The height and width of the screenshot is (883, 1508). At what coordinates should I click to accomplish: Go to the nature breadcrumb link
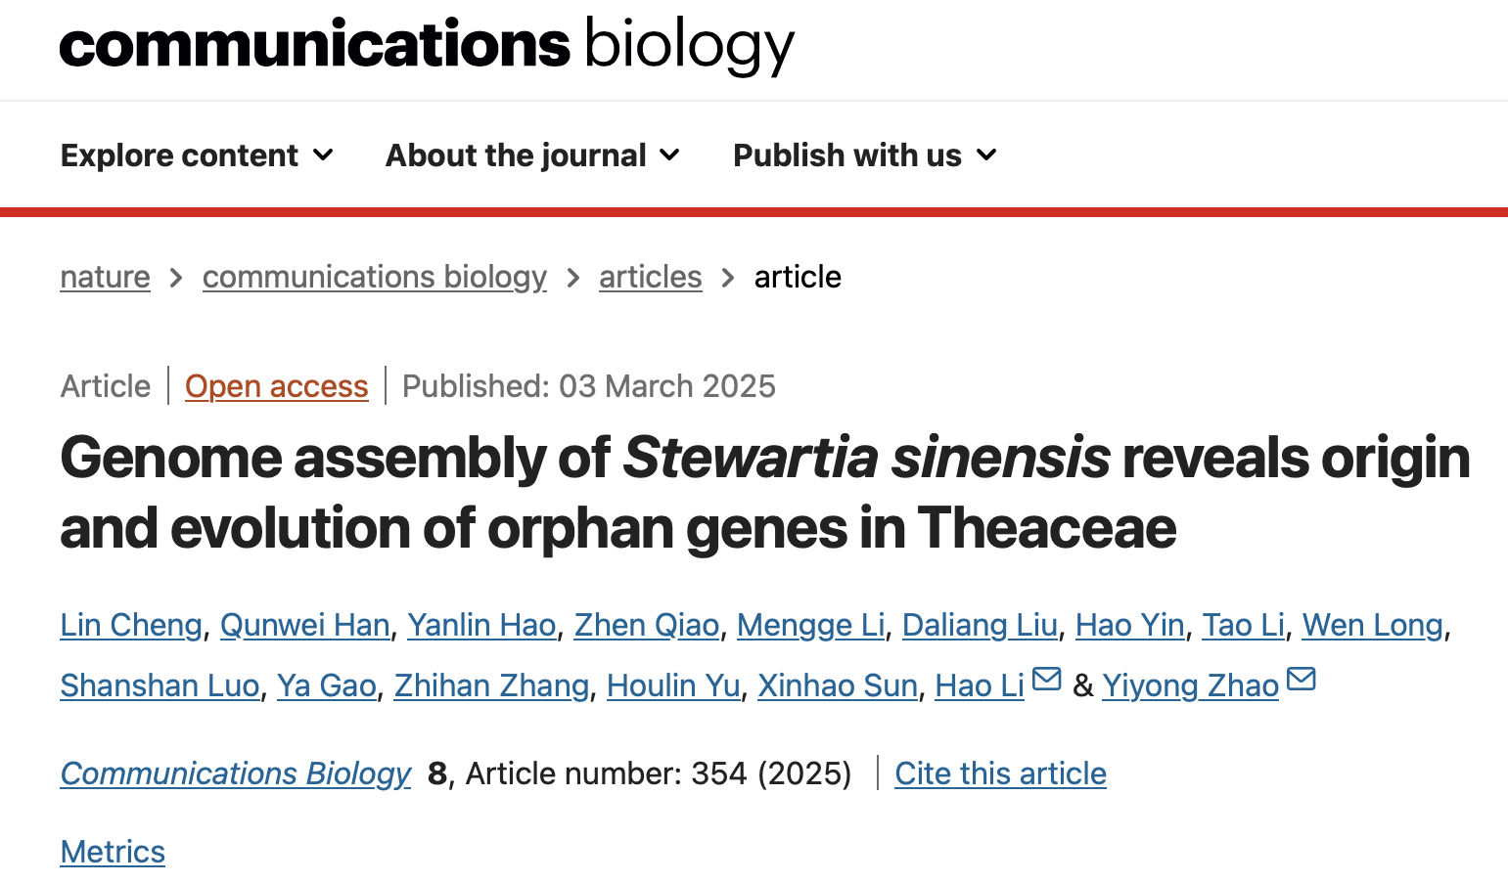coord(105,277)
